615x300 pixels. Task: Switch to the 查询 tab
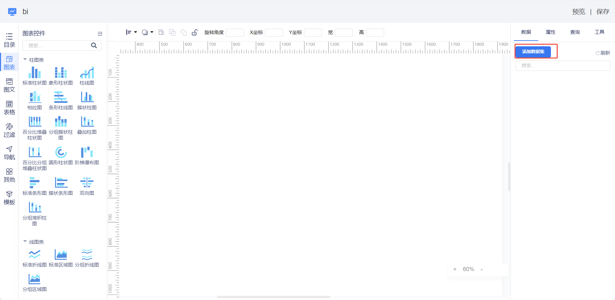click(x=575, y=32)
